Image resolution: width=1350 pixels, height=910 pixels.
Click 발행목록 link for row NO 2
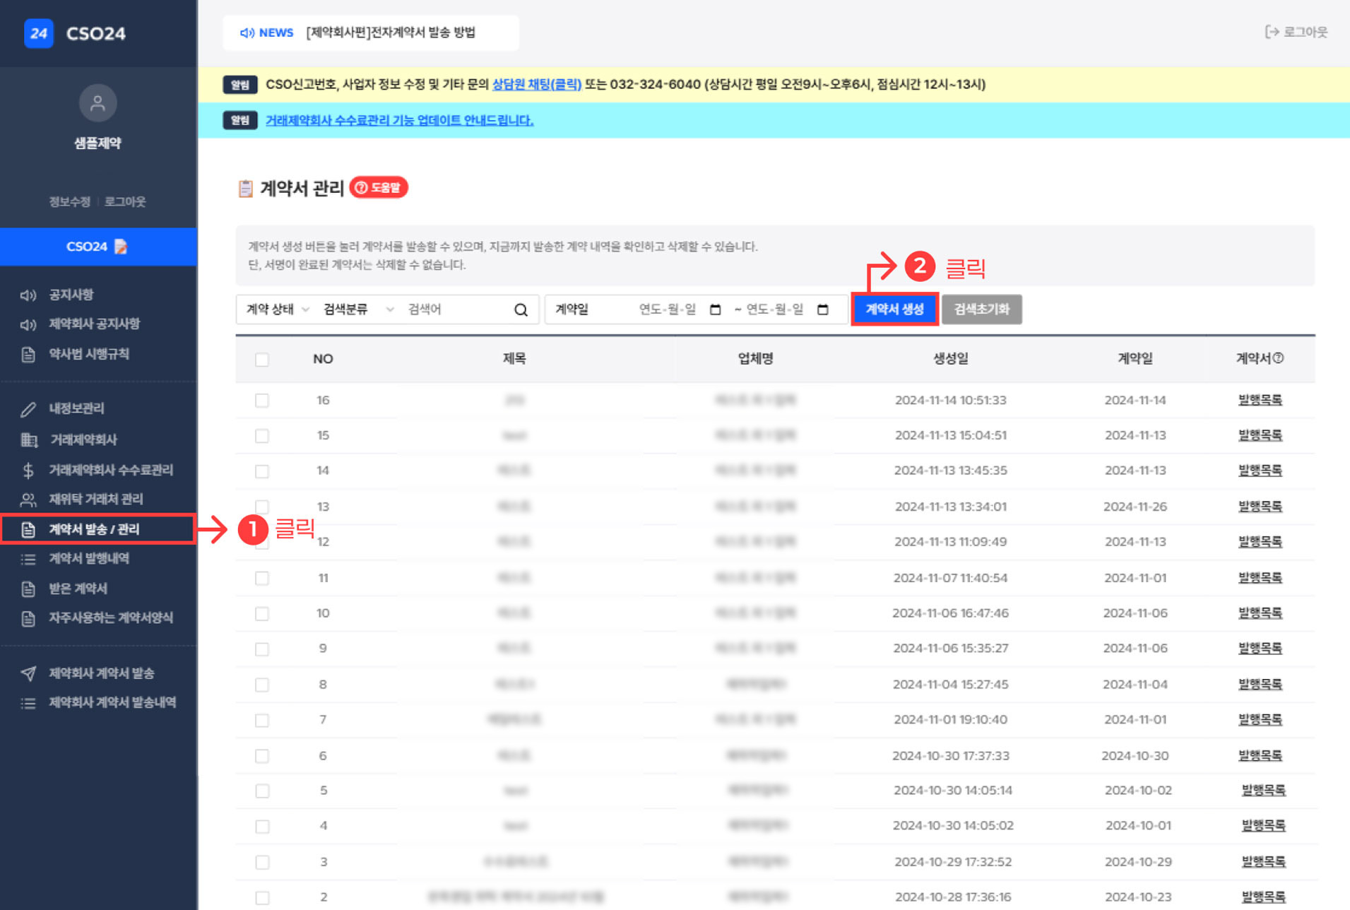[1263, 897]
